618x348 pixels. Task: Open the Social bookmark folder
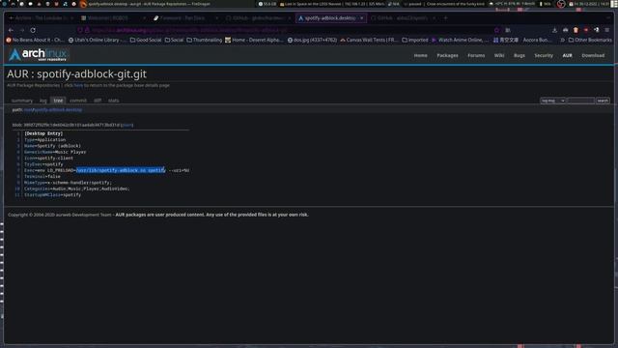174,40
